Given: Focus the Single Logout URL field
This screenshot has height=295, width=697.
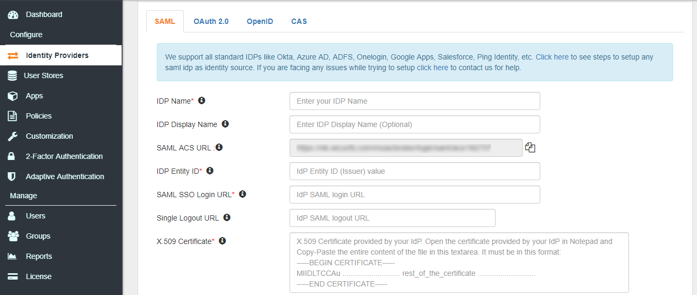Looking at the screenshot, I should pyautogui.click(x=393, y=218).
